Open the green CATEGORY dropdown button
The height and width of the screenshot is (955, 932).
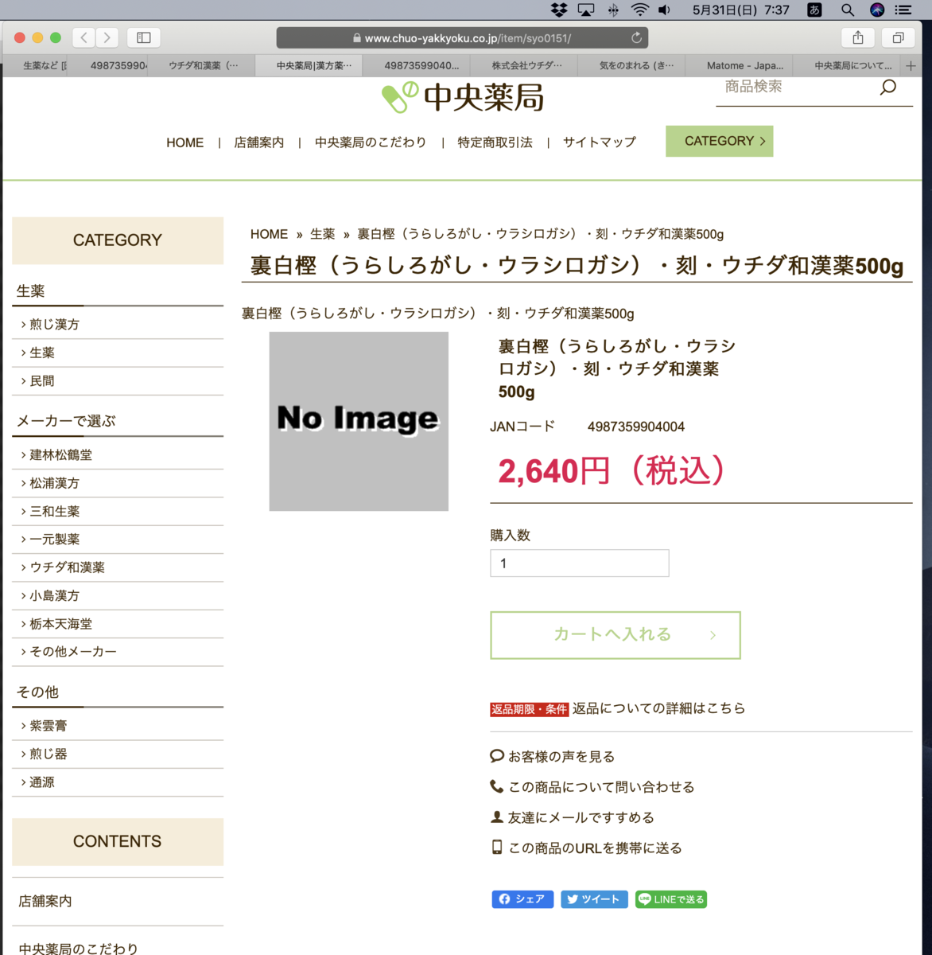coord(719,141)
